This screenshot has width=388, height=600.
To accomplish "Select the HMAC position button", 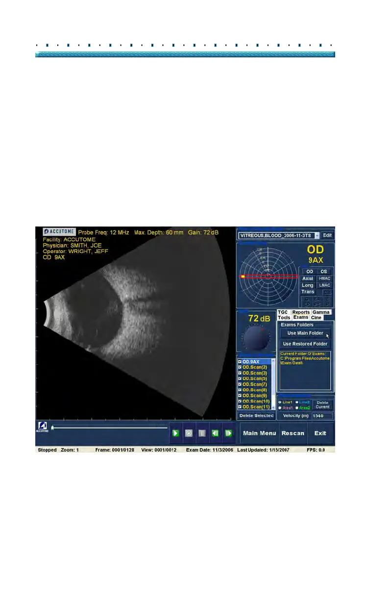I will 324,278.
